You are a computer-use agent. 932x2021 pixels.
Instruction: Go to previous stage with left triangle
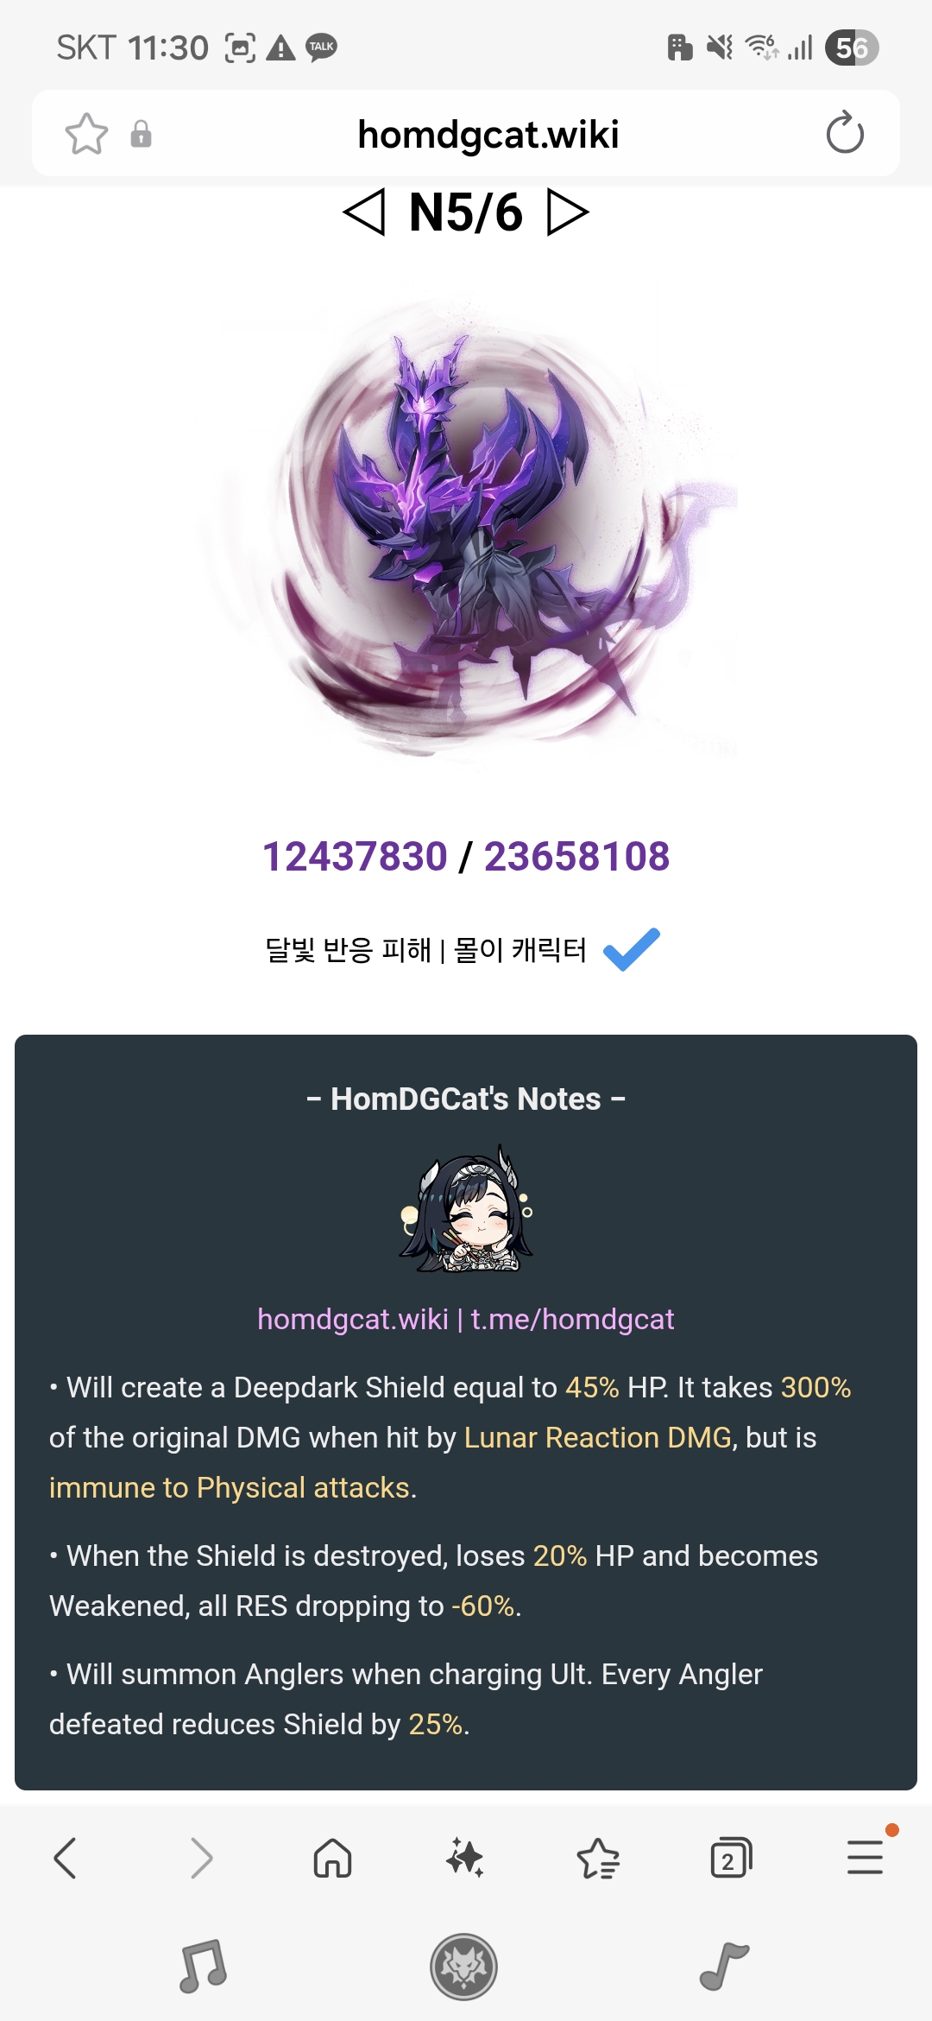tap(364, 212)
